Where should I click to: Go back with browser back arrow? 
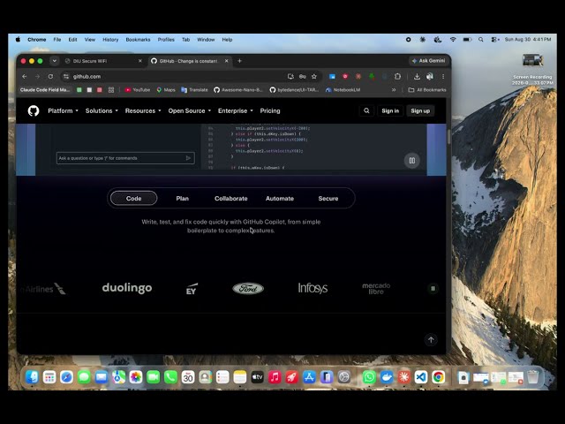coord(25,77)
